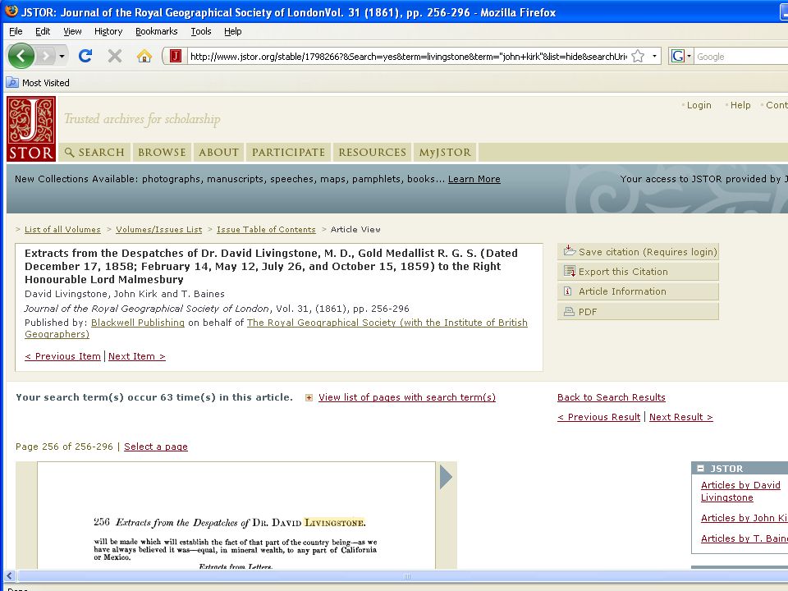
Task: Bookmark this page with the star icon
Action: [638, 56]
